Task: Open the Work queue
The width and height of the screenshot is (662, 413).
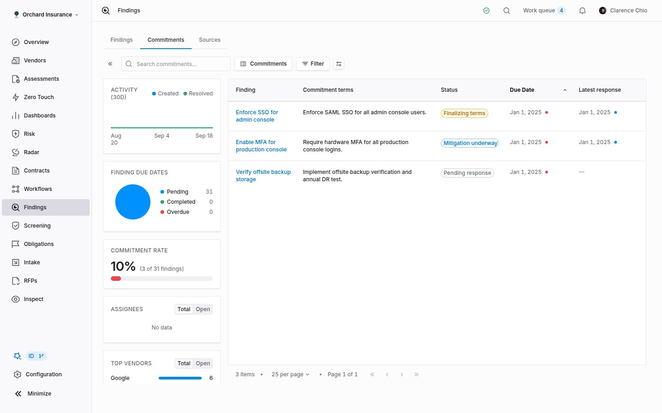Action: click(544, 11)
